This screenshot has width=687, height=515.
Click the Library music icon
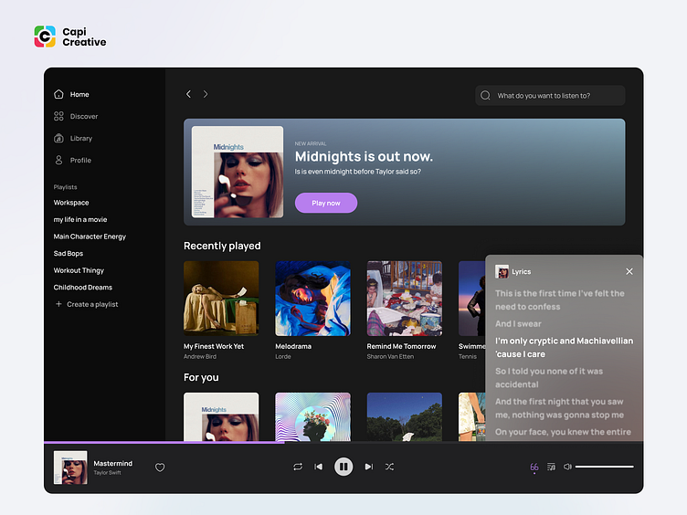click(58, 139)
